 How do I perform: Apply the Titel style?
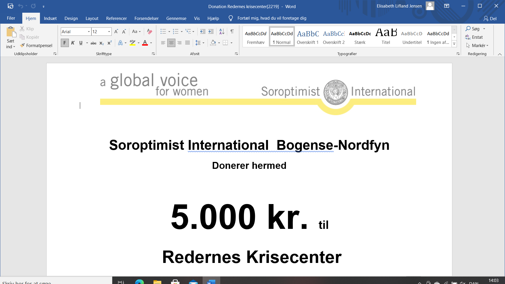tap(386, 36)
